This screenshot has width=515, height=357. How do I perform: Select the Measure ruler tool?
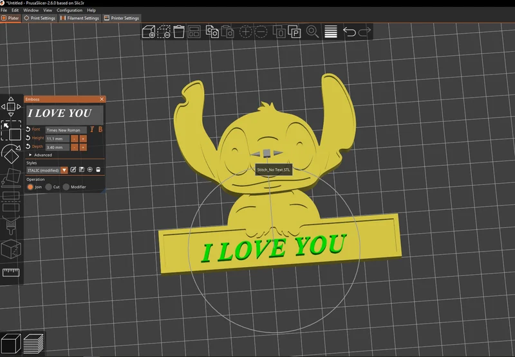[11, 272]
